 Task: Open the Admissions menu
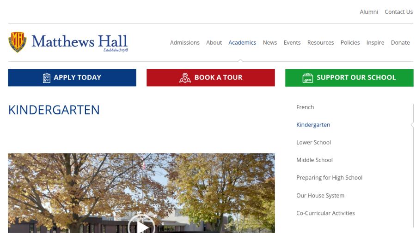click(184, 42)
